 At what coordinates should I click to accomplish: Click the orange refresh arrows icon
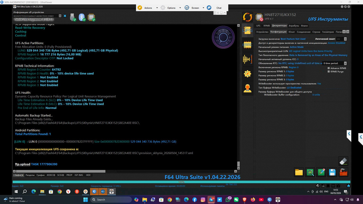(x=248, y=17)
